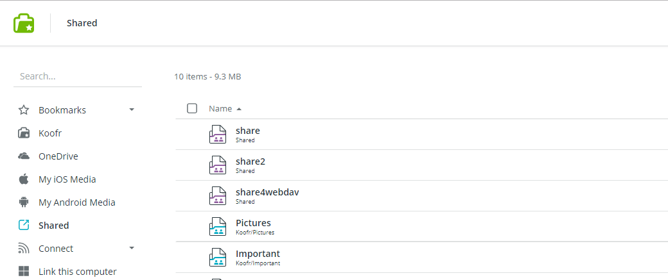Click the OneDrive cloud icon

24,156
